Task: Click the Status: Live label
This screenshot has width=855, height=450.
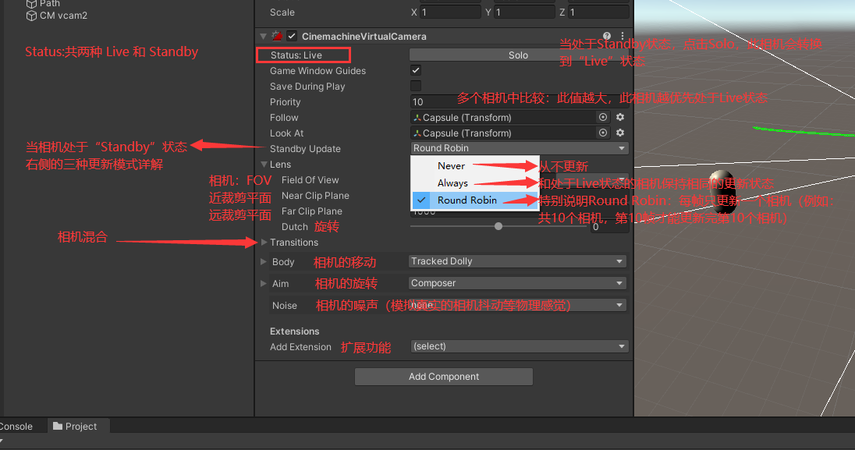Action: point(296,55)
